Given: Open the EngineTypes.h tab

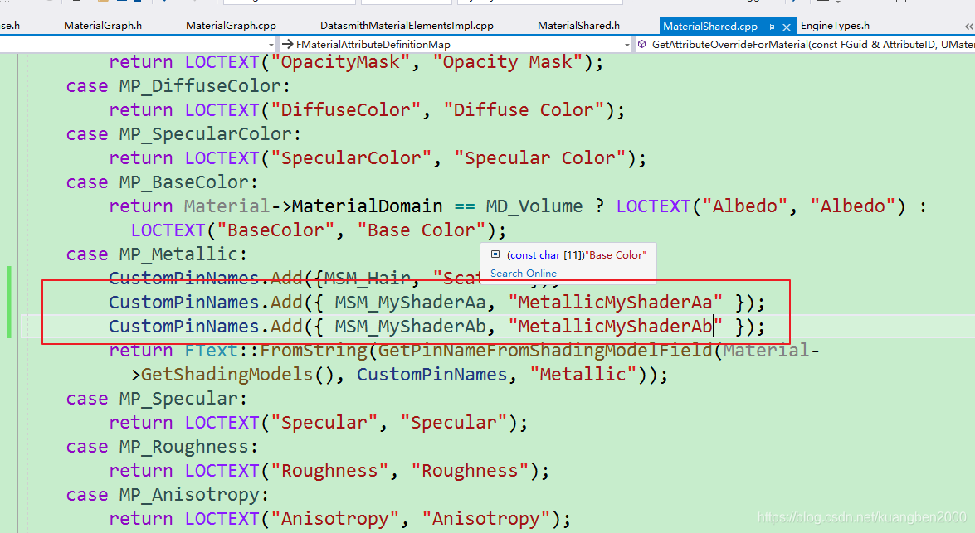Looking at the screenshot, I should coord(835,25).
